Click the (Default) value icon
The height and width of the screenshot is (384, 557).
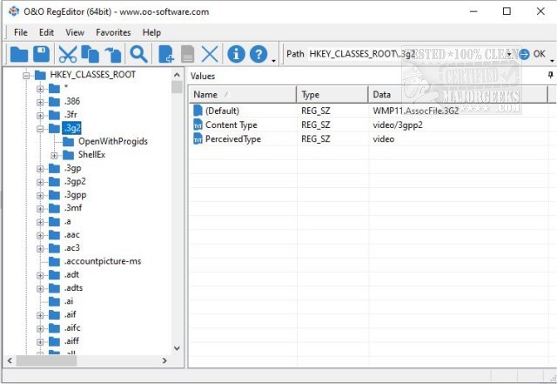tap(198, 111)
